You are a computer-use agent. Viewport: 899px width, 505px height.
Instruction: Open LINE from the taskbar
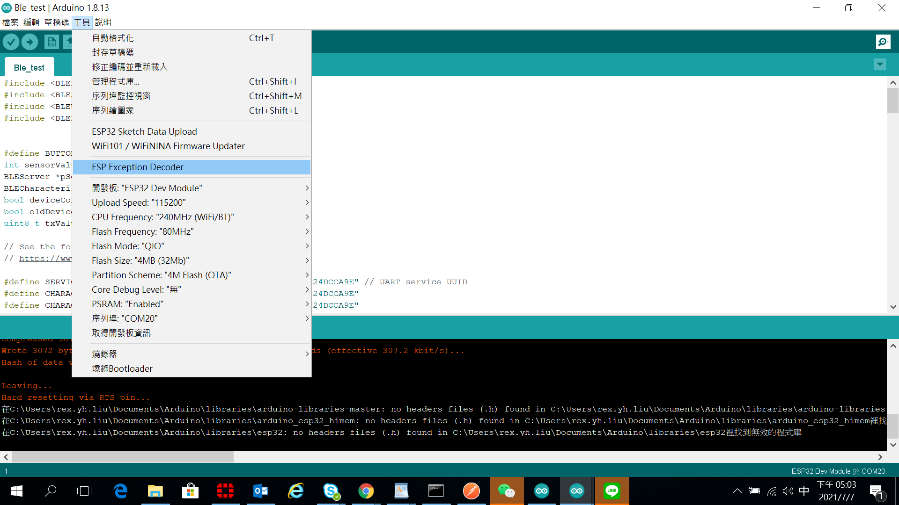[x=612, y=491]
